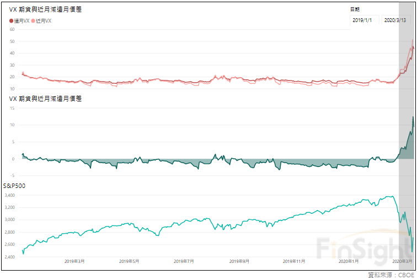Edit the end date 2020/3/13 field
The width and height of the screenshot is (417, 280).
point(394,20)
